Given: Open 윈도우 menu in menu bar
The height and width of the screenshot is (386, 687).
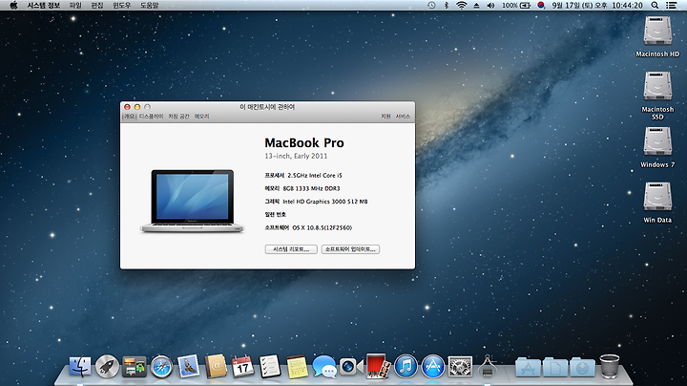Looking at the screenshot, I should tap(122, 6).
